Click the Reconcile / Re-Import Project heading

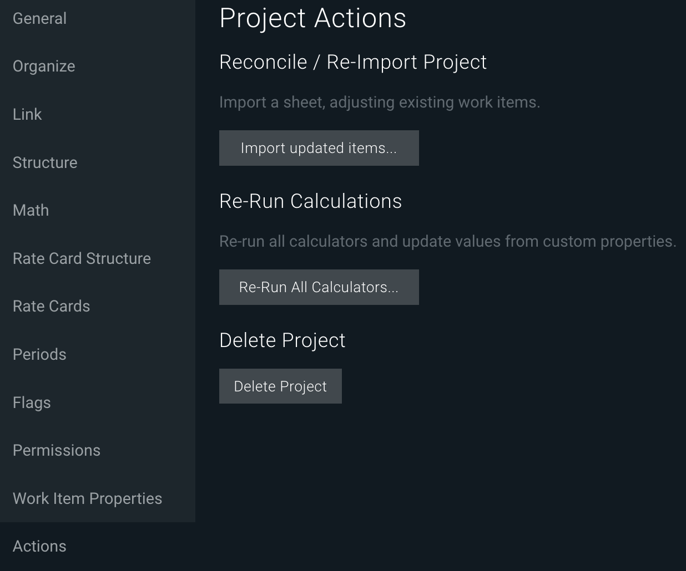pos(353,62)
